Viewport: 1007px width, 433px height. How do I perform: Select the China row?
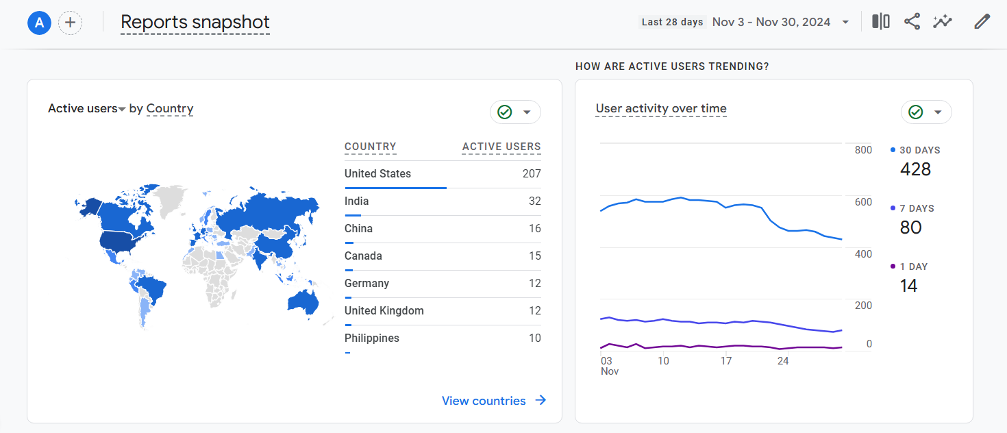point(443,229)
